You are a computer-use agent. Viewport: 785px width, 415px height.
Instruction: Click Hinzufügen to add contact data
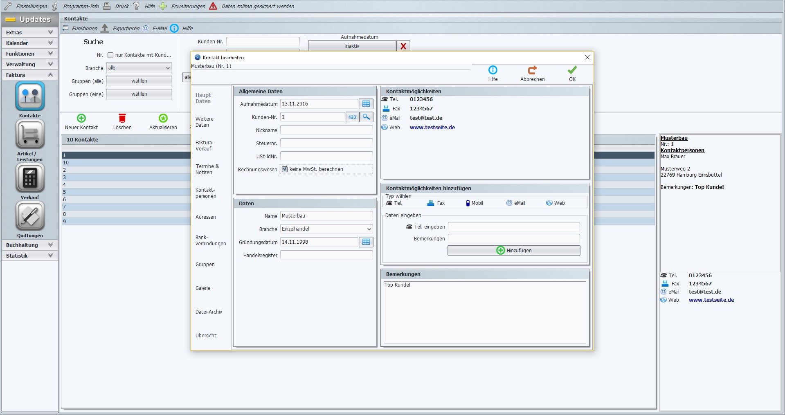(x=513, y=250)
